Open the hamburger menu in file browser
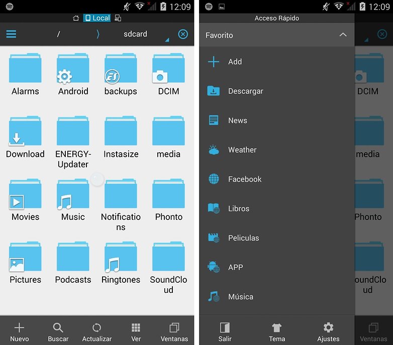Image resolution: width=393 pixels, height=345 pixels. pos(11,34)
